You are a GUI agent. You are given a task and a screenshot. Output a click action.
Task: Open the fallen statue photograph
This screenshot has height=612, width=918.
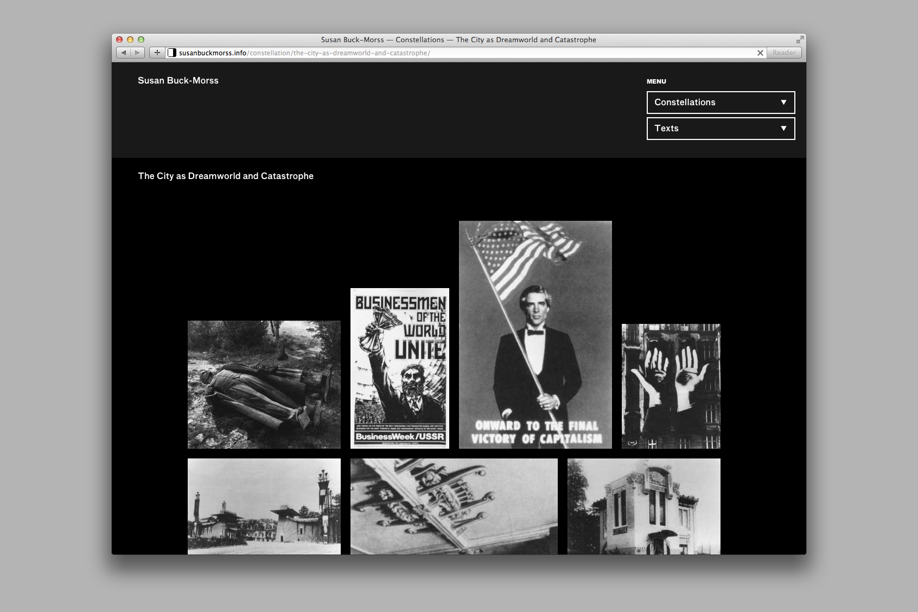[264, 385]
